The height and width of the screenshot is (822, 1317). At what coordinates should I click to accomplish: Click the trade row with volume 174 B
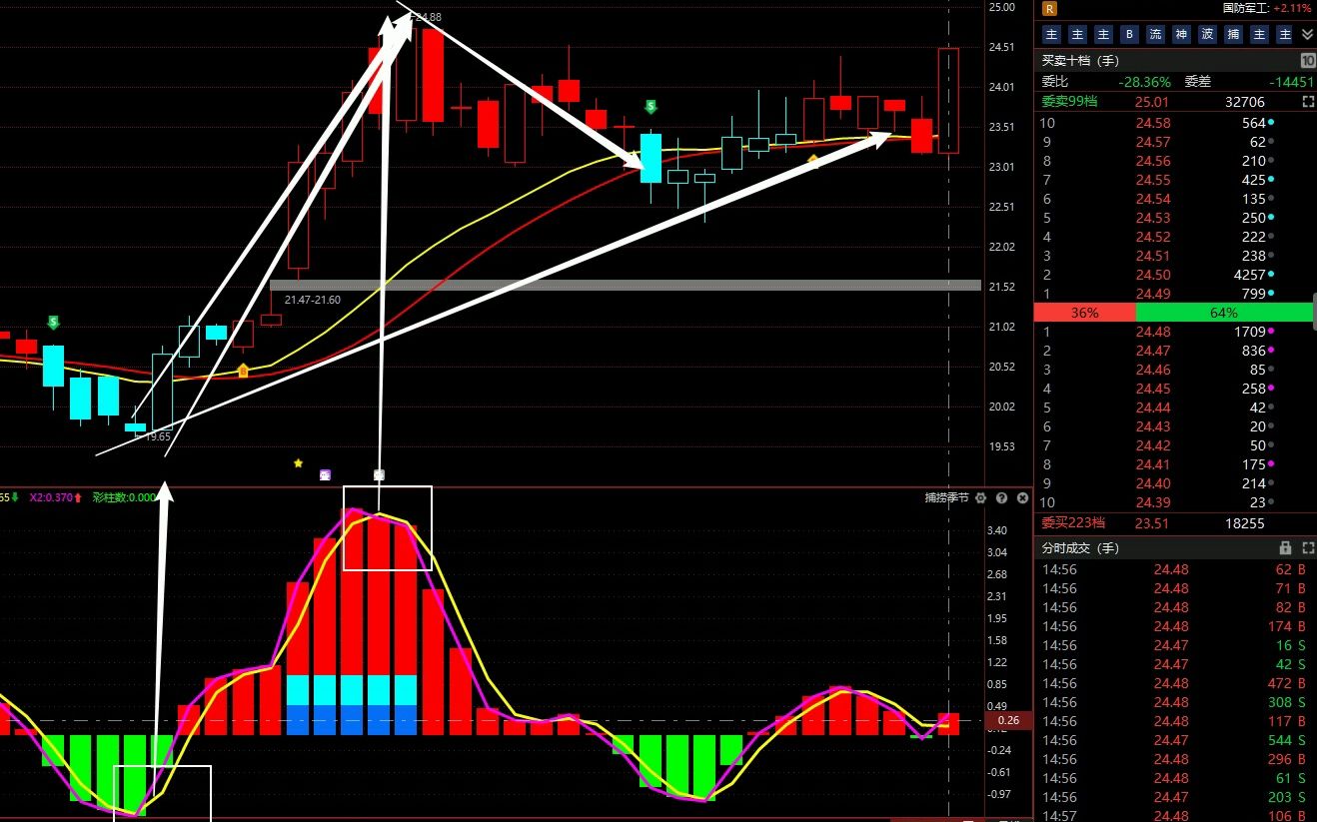point(1175,626)
